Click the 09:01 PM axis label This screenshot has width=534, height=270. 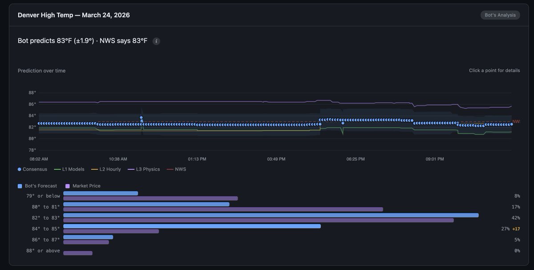[x=435, y=159]
